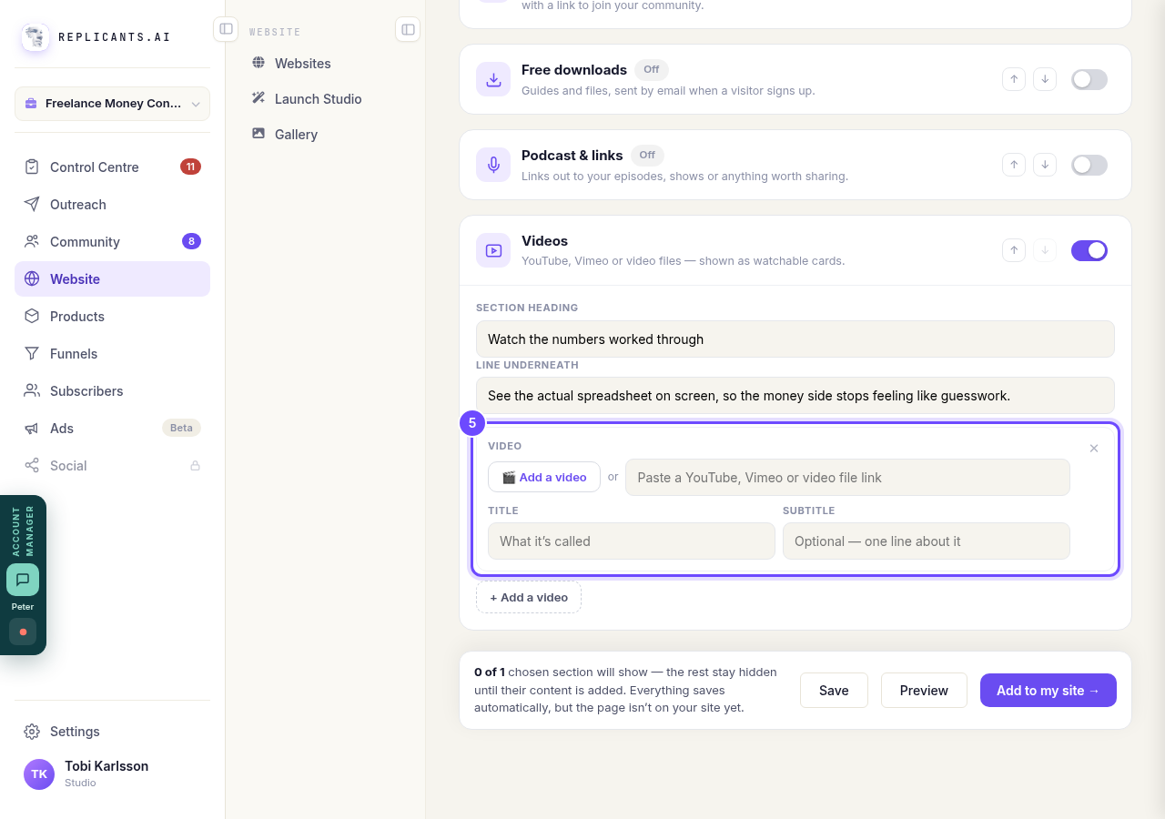Move Podcast & links section down
Viewport: 1165px width, 819px height.
[1045, 165]
